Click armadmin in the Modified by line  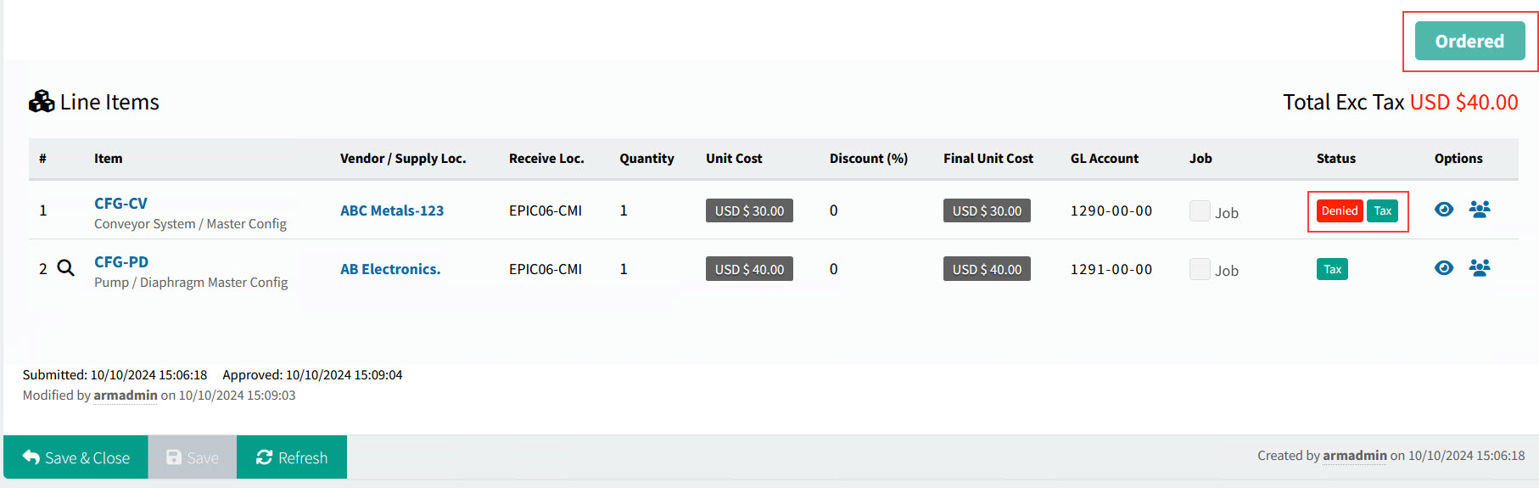(x=126, y=395)
